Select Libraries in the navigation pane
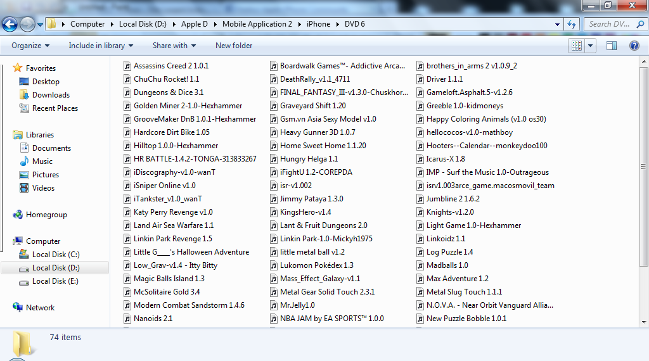This screenshot has width=649, height=361. (x=40, y=135)
